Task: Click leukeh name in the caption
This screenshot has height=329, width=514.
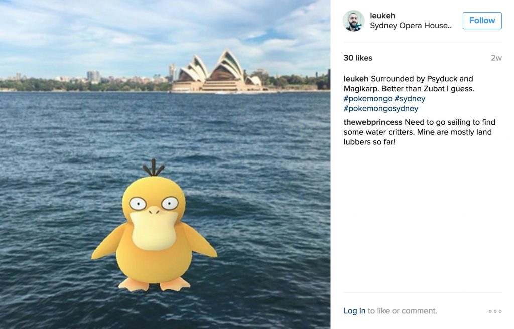Action: [x=356, y=79]
